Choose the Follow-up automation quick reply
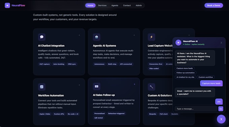Viewport: 229px width, 127px height. coord(186,73)
